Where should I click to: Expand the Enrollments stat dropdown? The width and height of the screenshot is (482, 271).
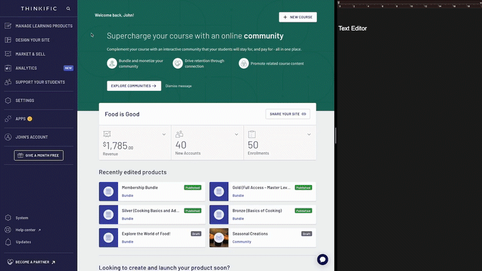pyautogui.click(x=309, y=134)
